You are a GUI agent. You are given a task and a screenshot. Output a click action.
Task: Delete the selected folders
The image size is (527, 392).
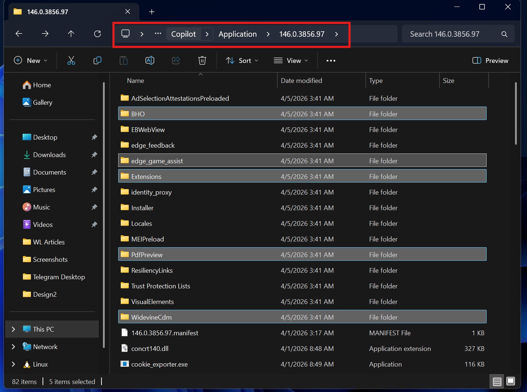point(202,60)
